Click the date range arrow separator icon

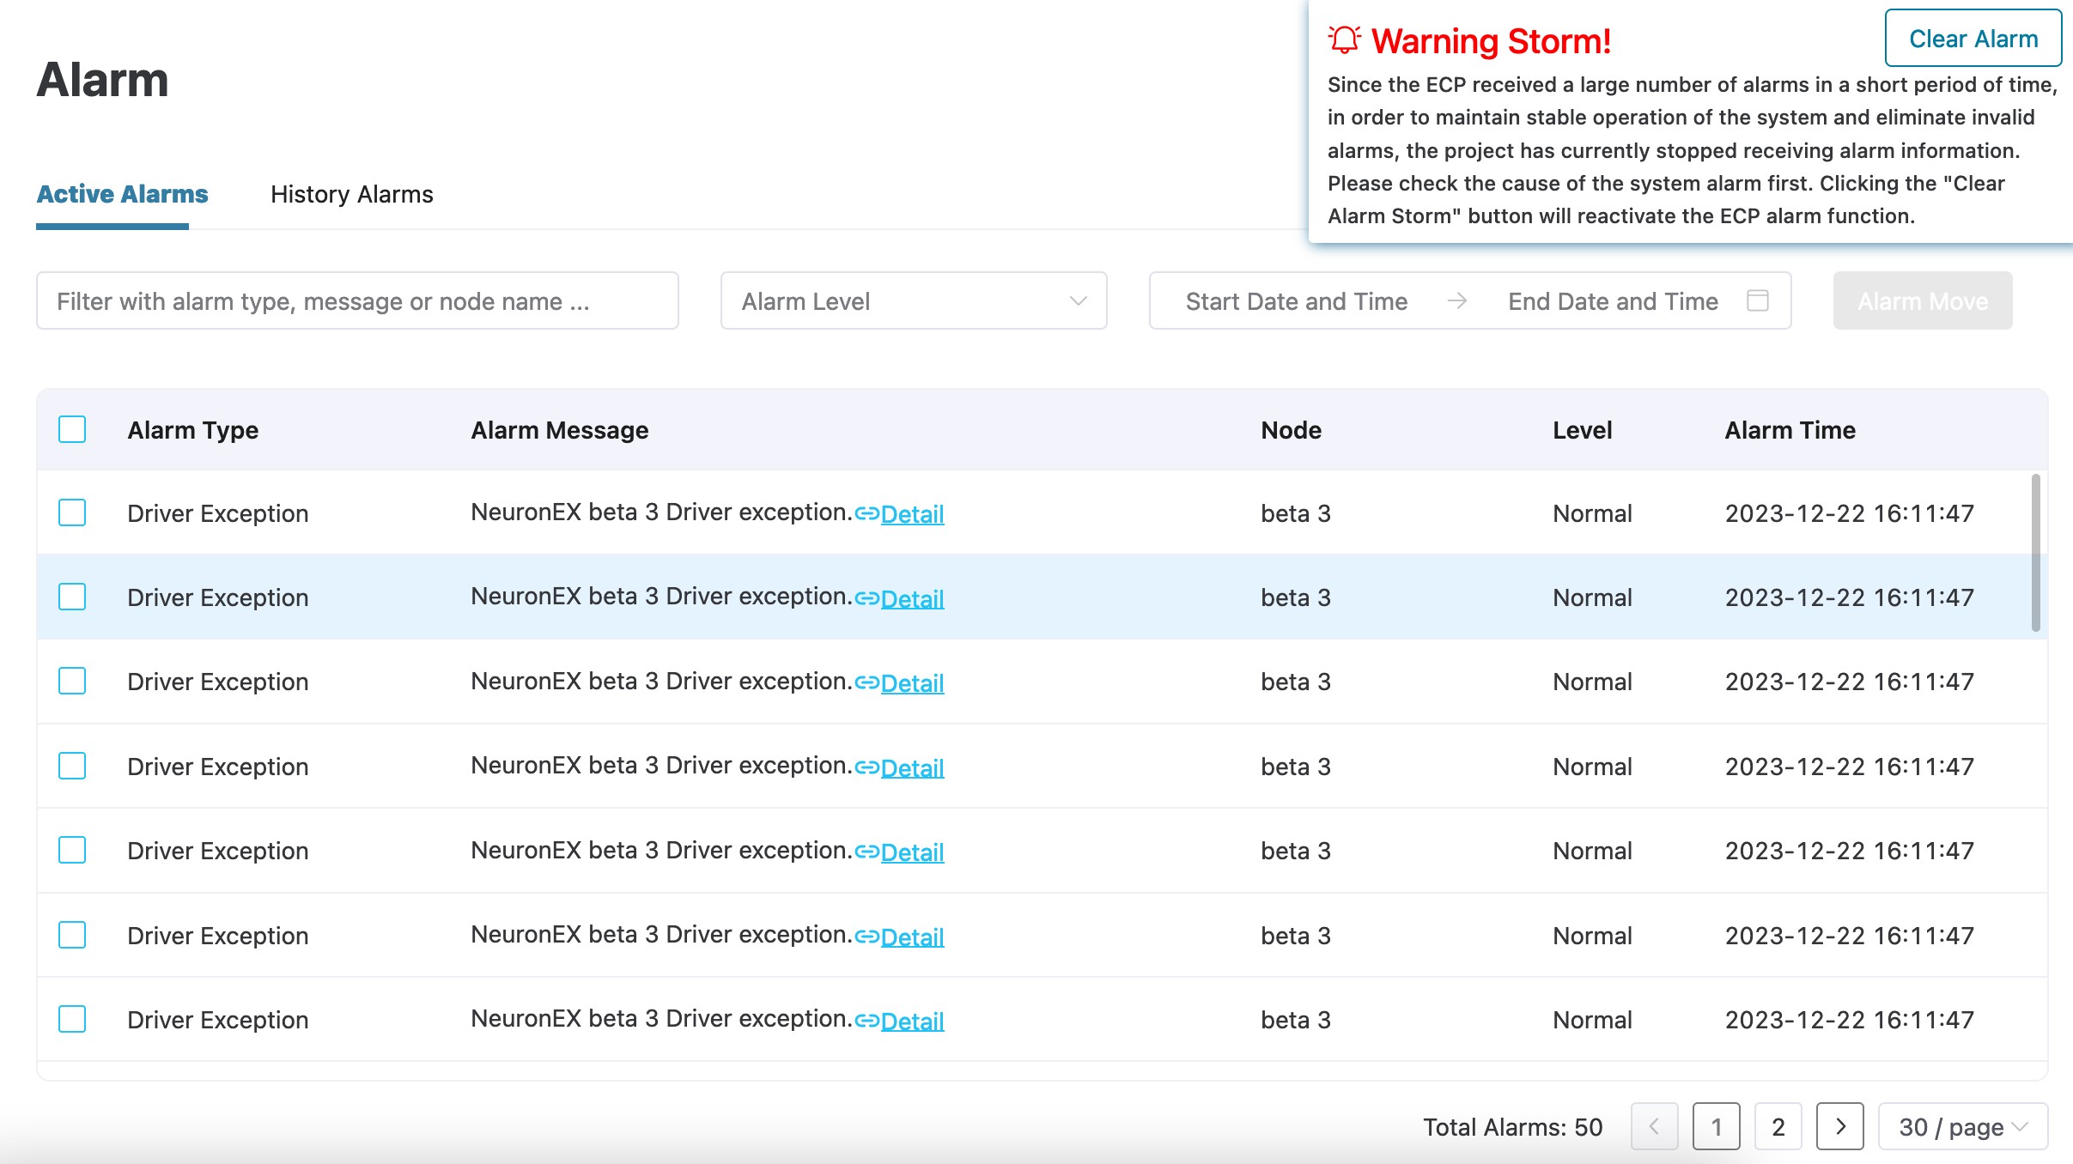[1456, 300]
